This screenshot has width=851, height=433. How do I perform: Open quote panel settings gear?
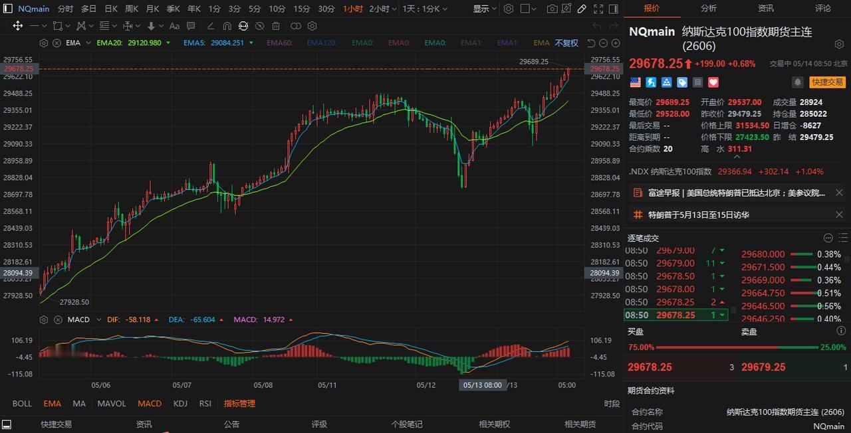(x=839, y=44)
